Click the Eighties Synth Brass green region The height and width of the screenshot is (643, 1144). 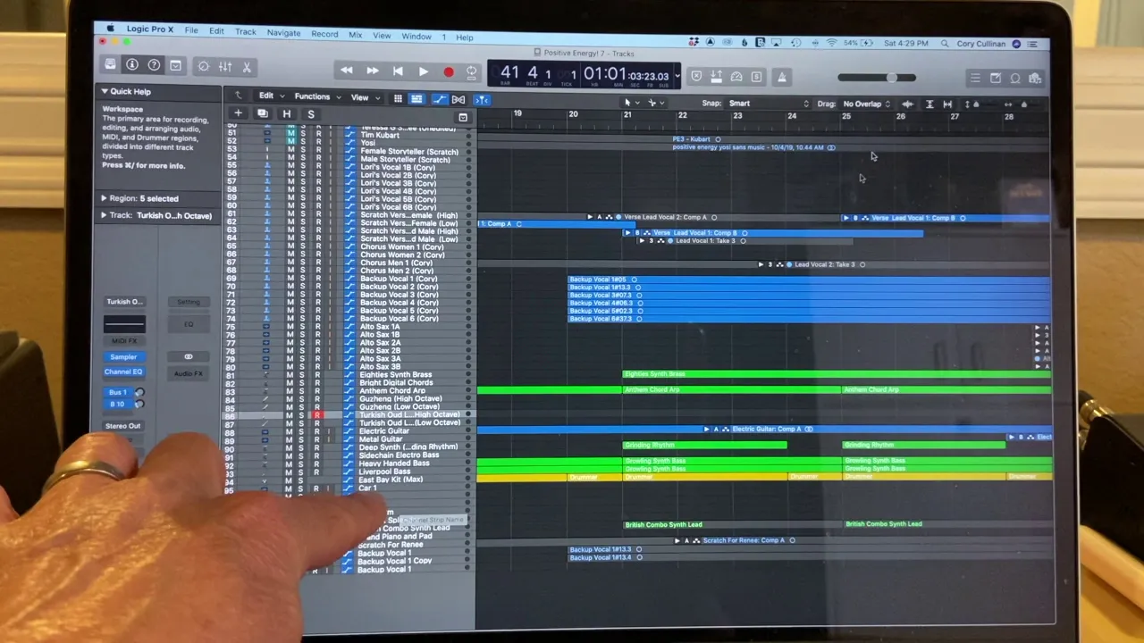click(836, 374)
